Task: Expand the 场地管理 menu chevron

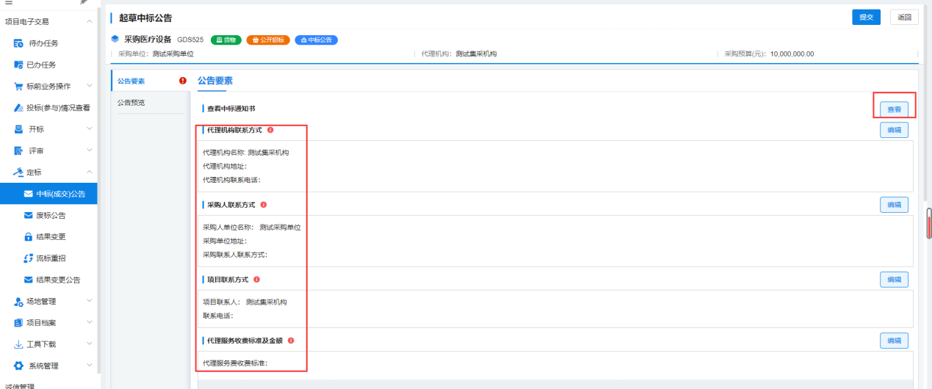Action: click(x=89, y=301)
